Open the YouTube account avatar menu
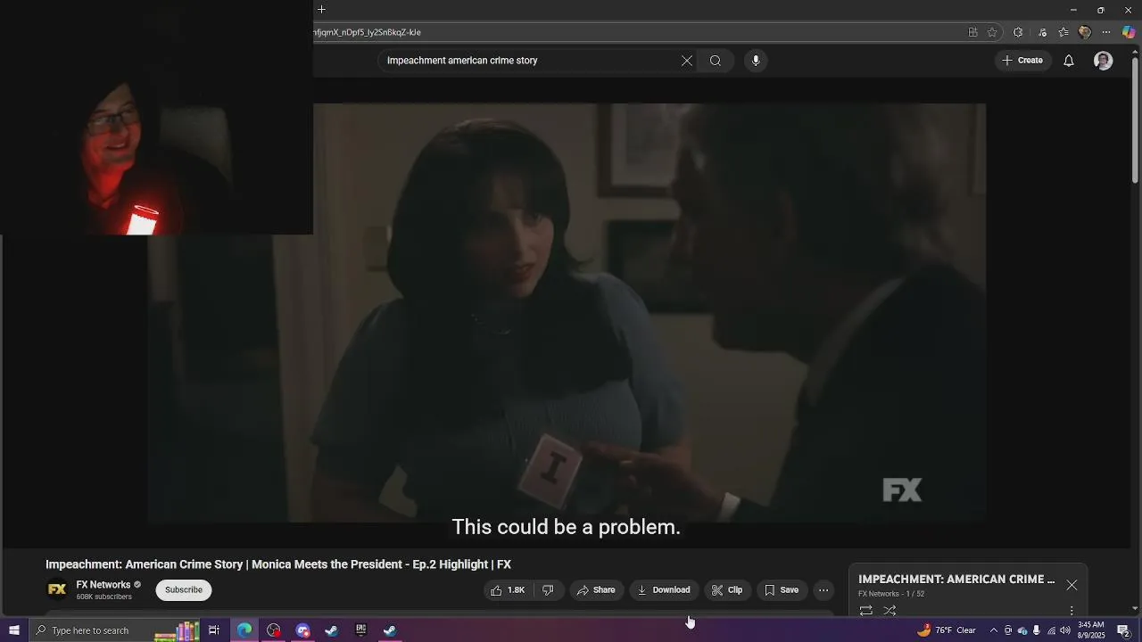Image resolution: width=1142 pixels, height=642 pixels. (1104, 61)
